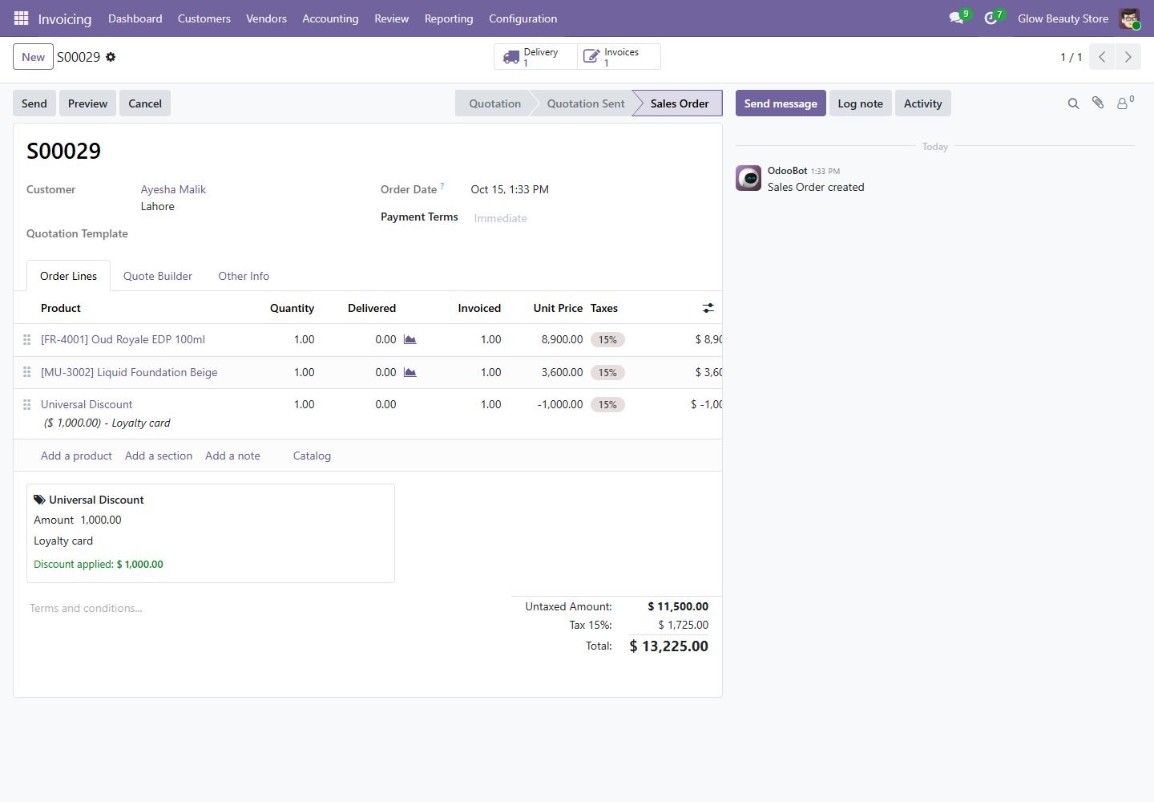1154x802 pixels.
Task: Open the product Catalog link
Action: pyautogui.click(x=312, y=456)
